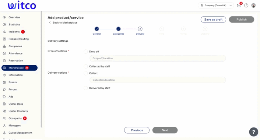Select the Delivery step circle
The width and height of the screenshot is (260, 140).
coord(140,29)
